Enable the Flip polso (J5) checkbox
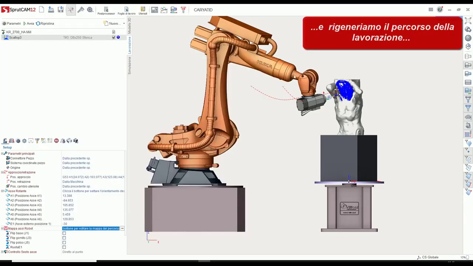This screenshot has height=266, width=473. point(64,243)
